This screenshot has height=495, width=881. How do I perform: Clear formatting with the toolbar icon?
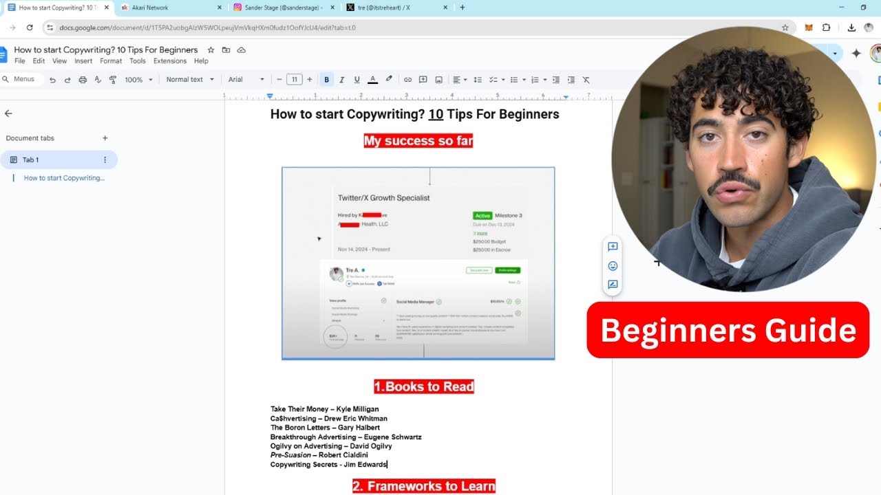(x=586, y=80)
